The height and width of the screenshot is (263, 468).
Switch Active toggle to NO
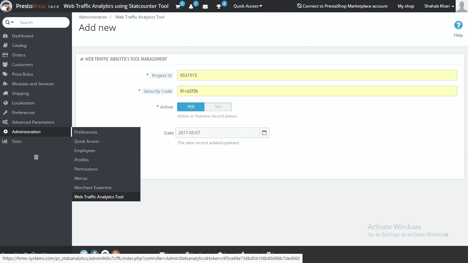218,107
